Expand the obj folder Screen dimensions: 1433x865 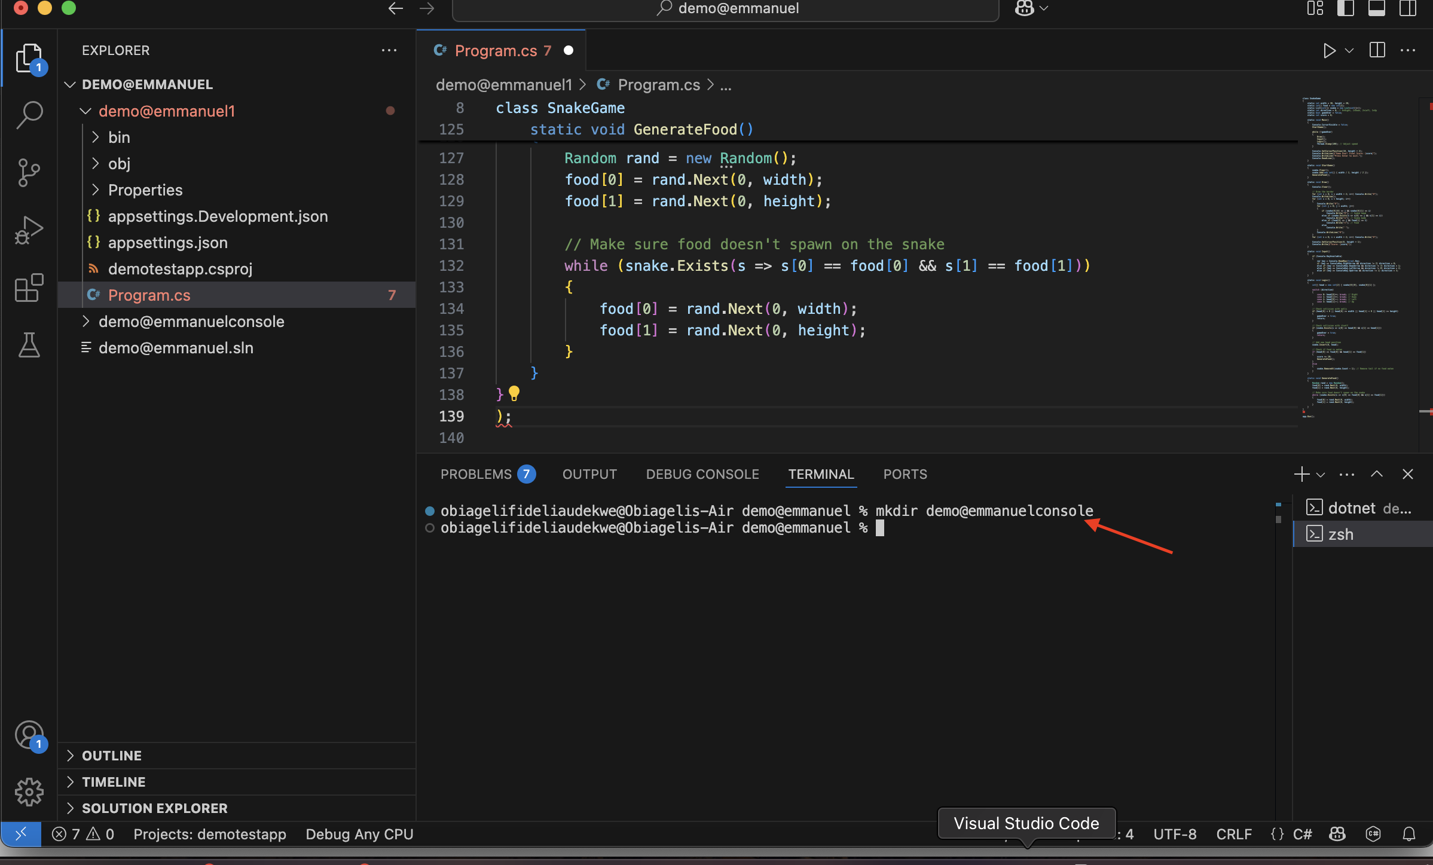(x=95, y=163)
